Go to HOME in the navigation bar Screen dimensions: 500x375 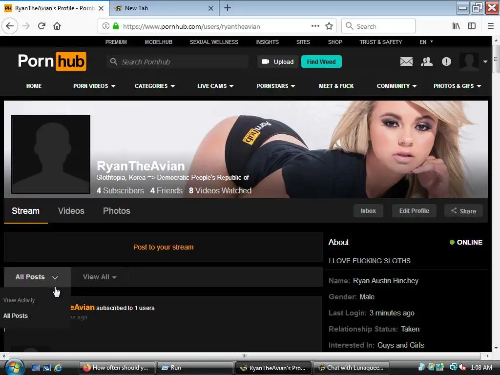(34, 86)
